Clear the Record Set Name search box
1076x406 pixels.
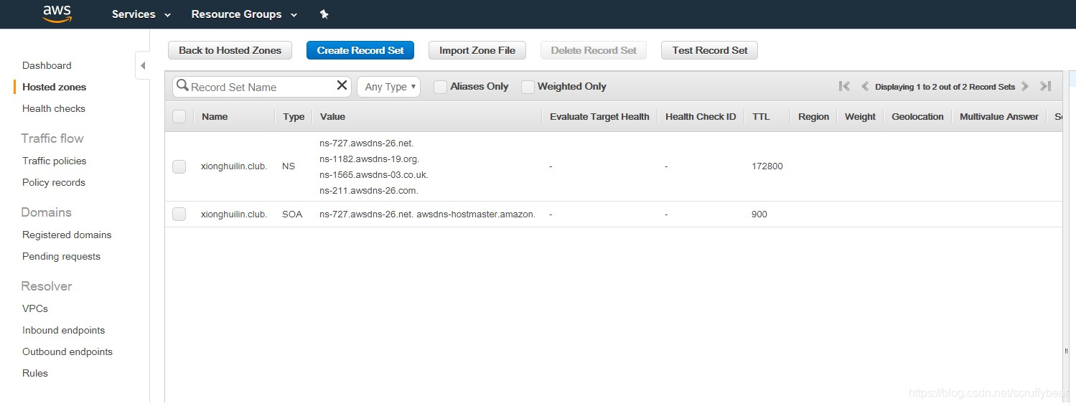(342, 86)
